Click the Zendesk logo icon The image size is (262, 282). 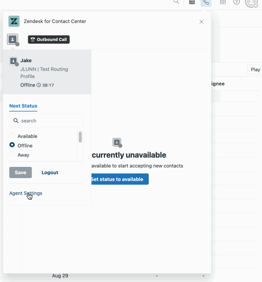pyautogui.click(x=14, y=21)
